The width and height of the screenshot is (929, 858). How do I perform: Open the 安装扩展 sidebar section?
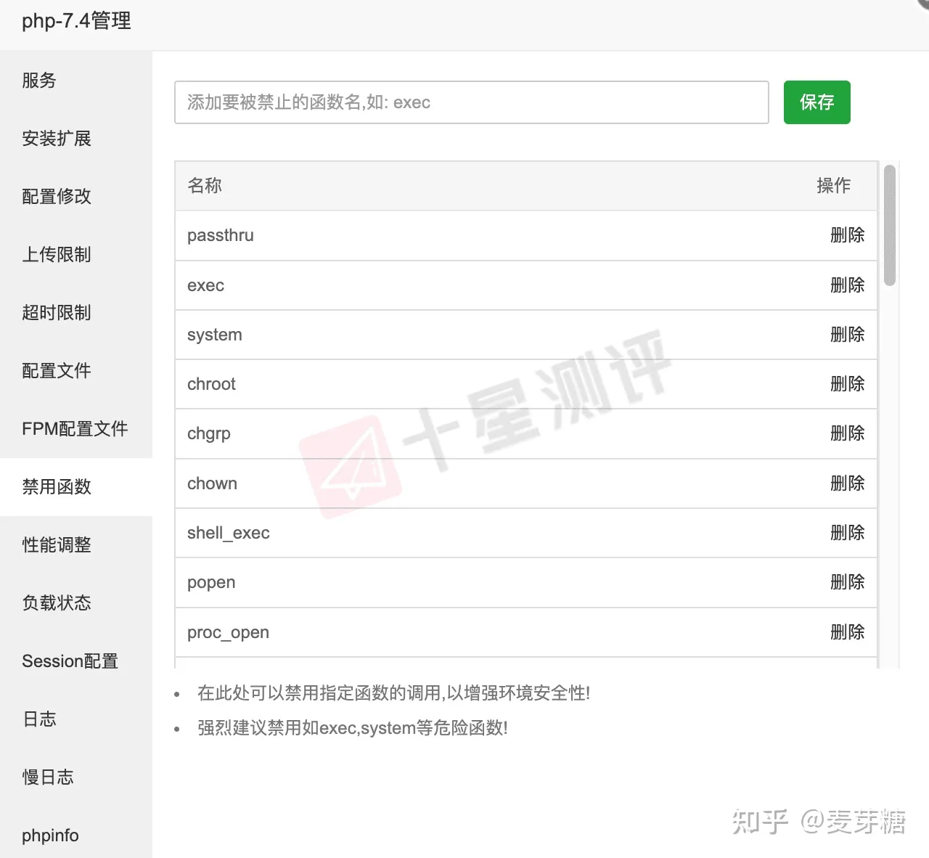click(57, 139)
